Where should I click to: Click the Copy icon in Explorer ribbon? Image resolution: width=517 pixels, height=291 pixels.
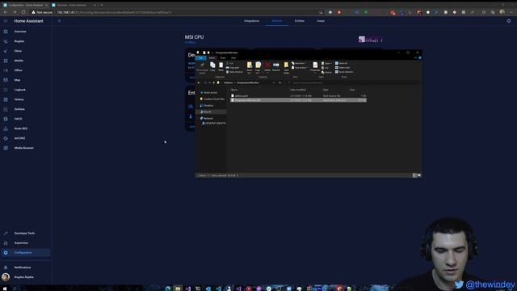[x=212, y=66]
